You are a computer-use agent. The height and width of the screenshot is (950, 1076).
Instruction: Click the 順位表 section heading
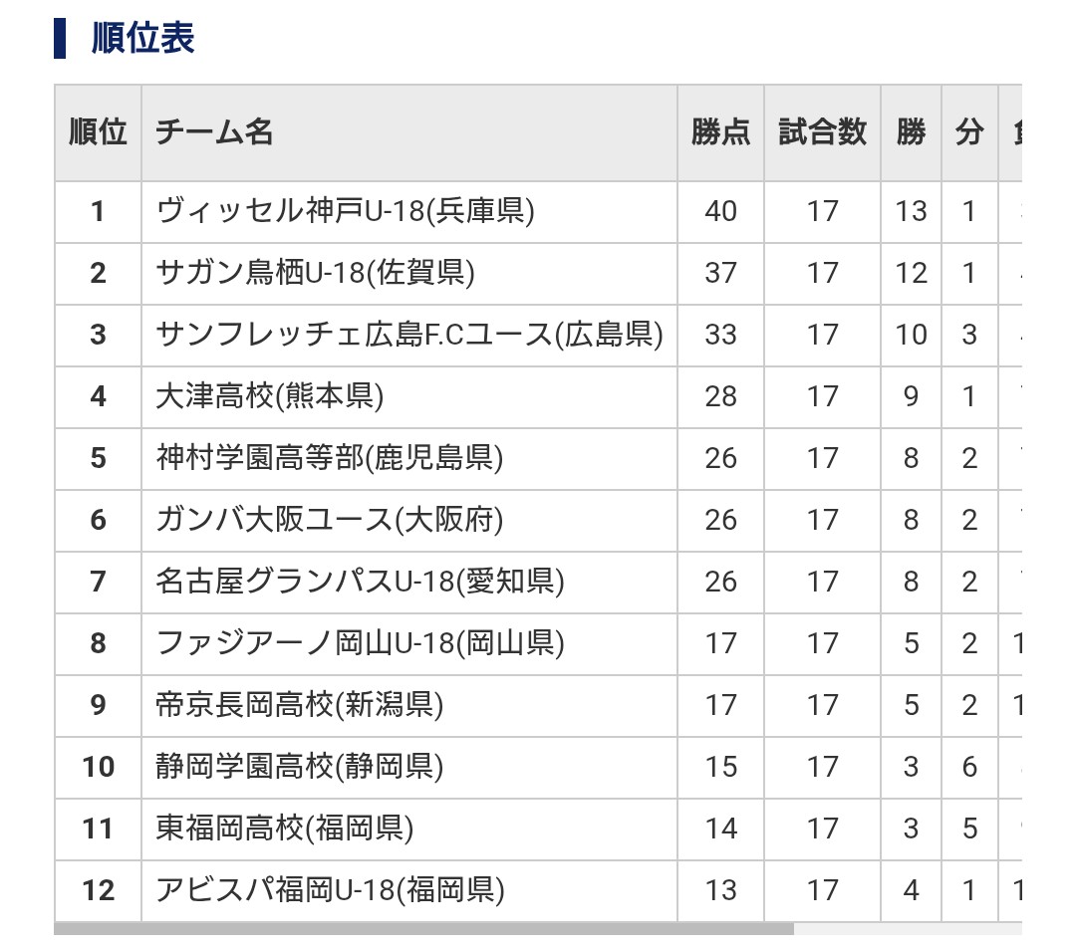click(x=142, y=38)
